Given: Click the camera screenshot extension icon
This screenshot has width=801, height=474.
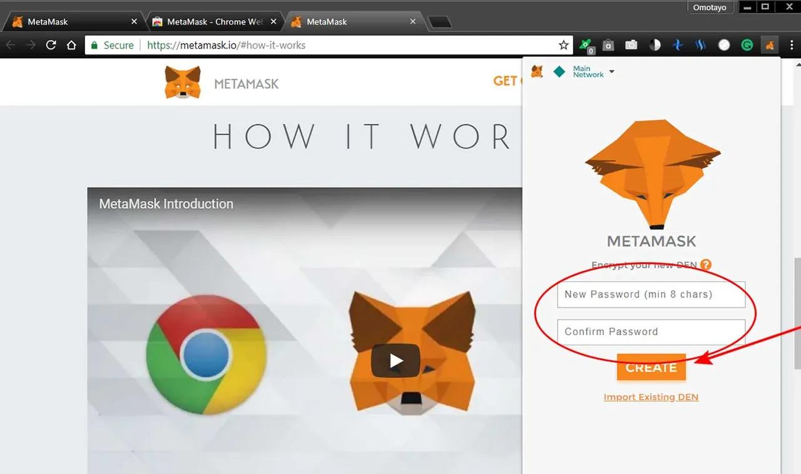Looking at the screenshot, I should (x=631, y=45).
